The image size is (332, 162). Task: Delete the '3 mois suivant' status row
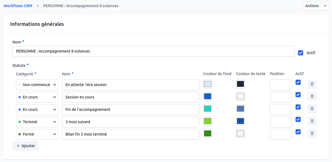point(312,121)
